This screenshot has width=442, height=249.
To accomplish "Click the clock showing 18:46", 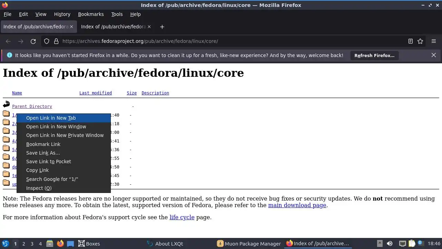I will [434, 243].
